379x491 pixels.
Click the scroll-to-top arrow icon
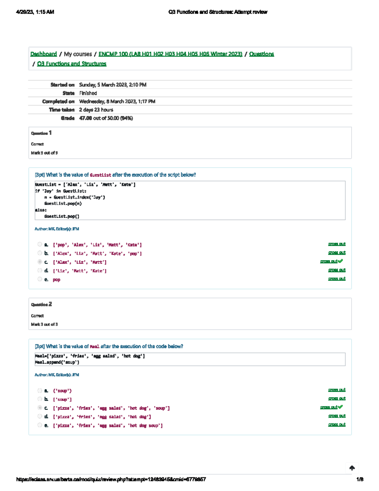point(352,468)
